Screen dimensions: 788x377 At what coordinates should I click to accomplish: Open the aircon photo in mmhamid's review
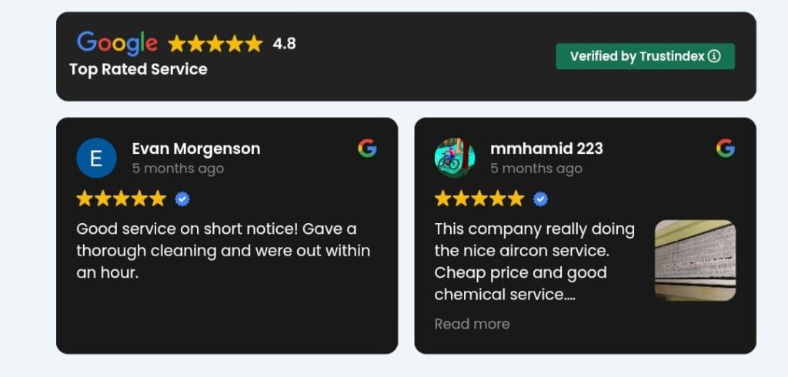click(695, 261)
